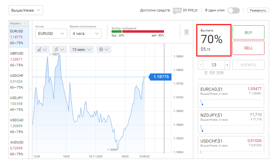
Task: Increase trade amount with plus button
Action: pyautogui.click(x=227, y=65)
